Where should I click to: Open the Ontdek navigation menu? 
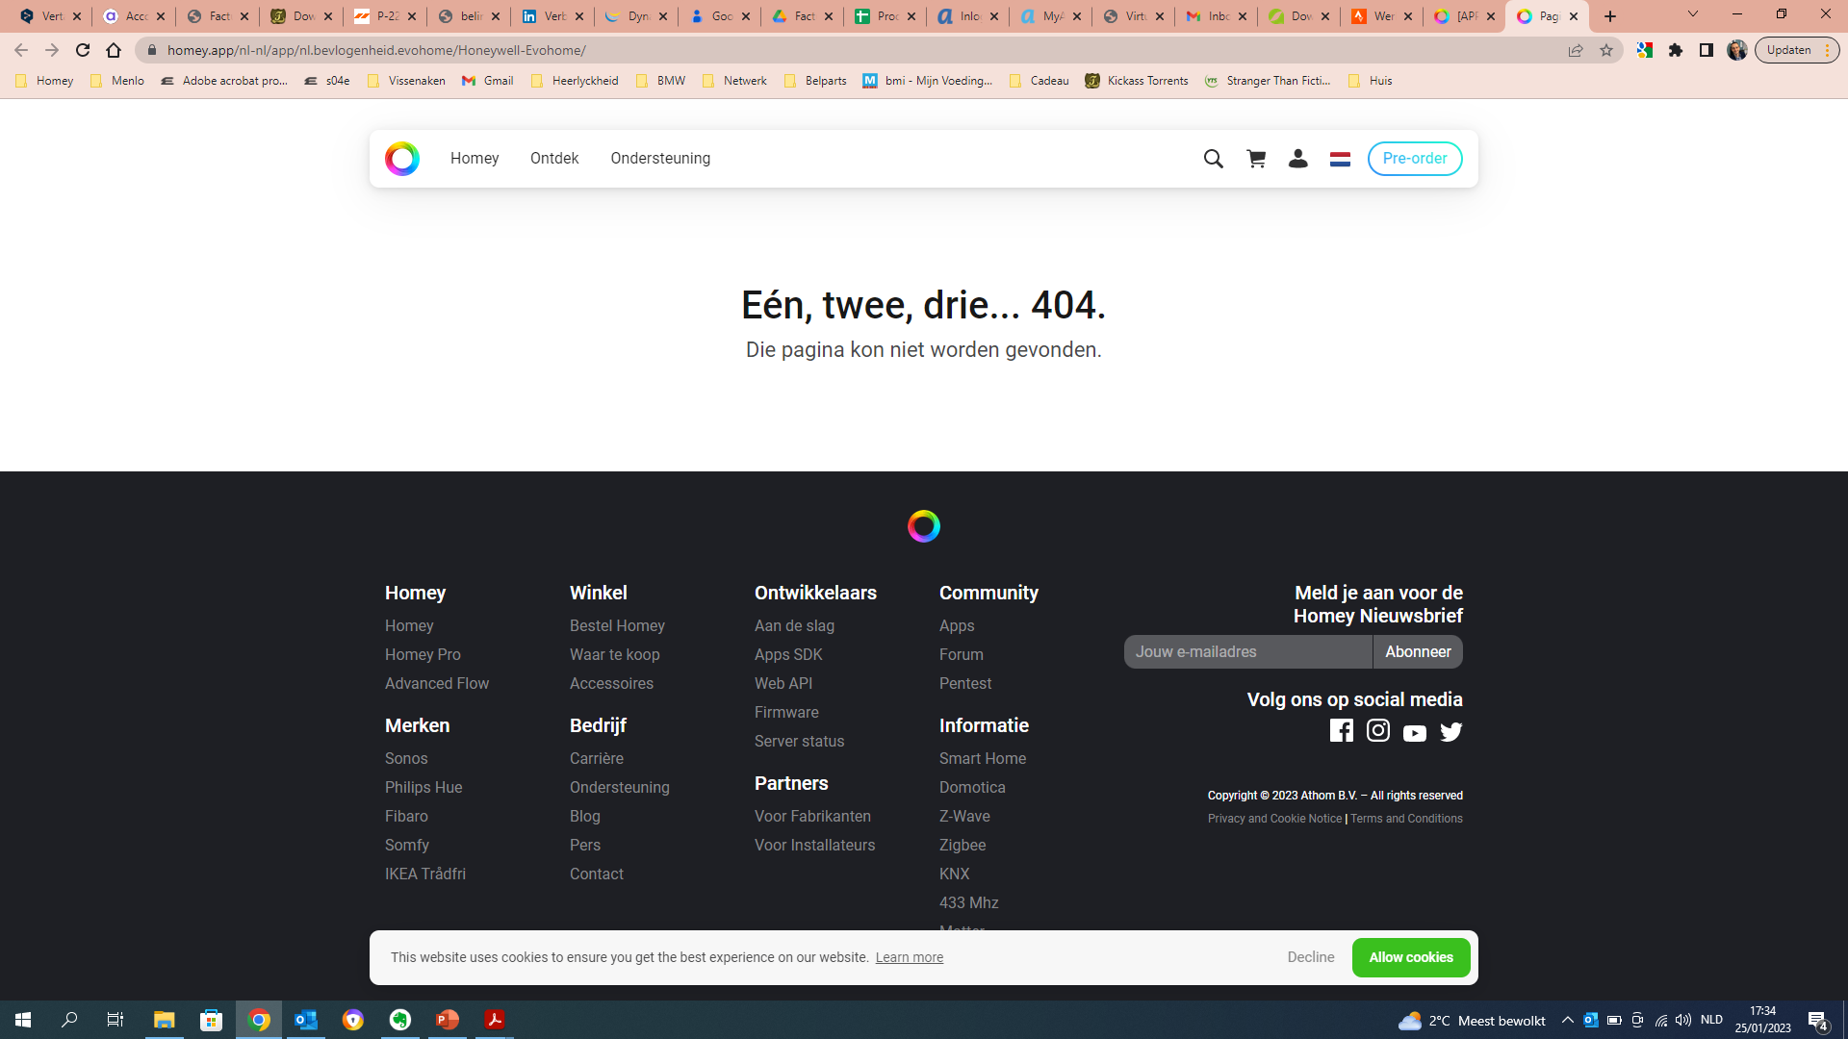pos(554,159)
